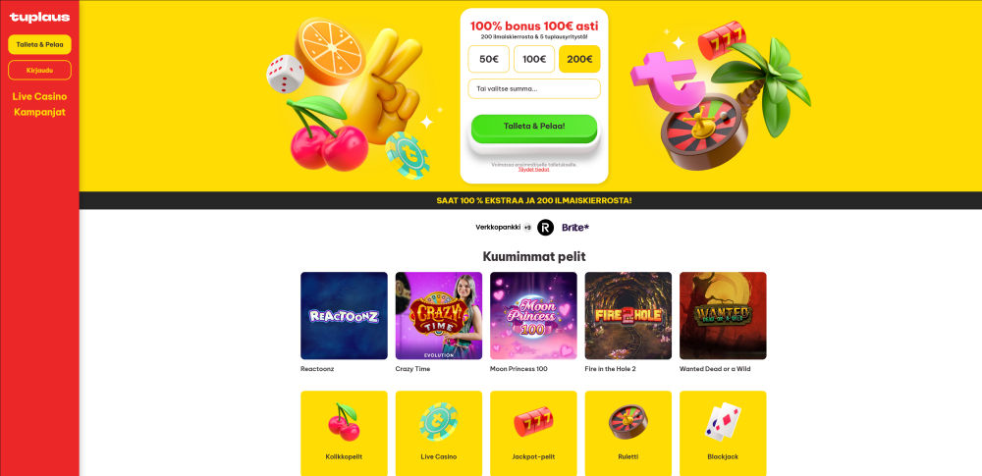Click the green Talleta & Pelaa! button
This screenshot has width=982, height=476.
[x=534, y=128]
